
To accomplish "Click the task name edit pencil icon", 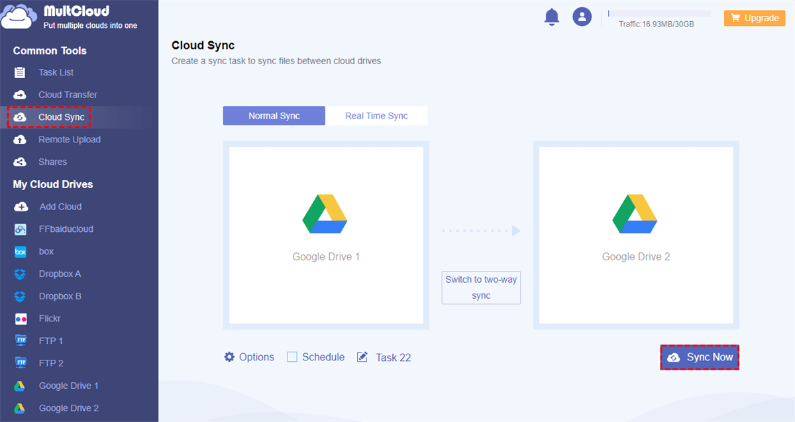I will tap(362, 357).
